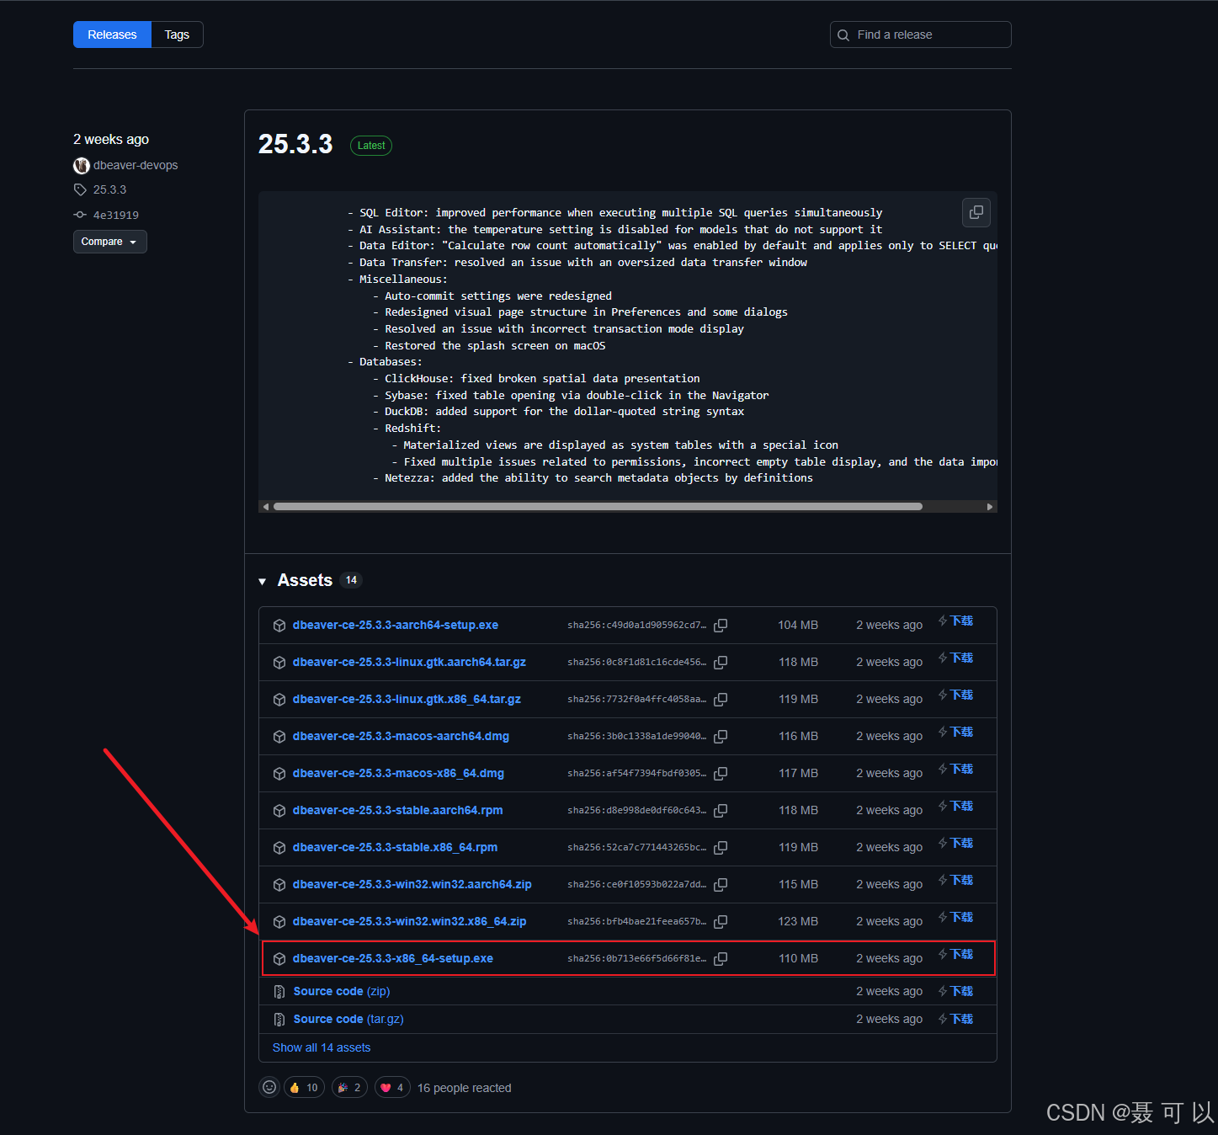Screen dimensions: 1218x1135
Task: Click the release notes horizontal scrollbar
Action: tap(598, 506)
